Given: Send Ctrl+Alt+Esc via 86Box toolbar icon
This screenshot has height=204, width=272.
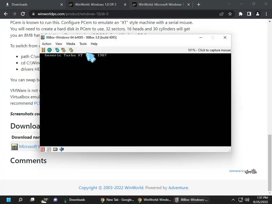Looking at the screenshot, I should 63,50.
